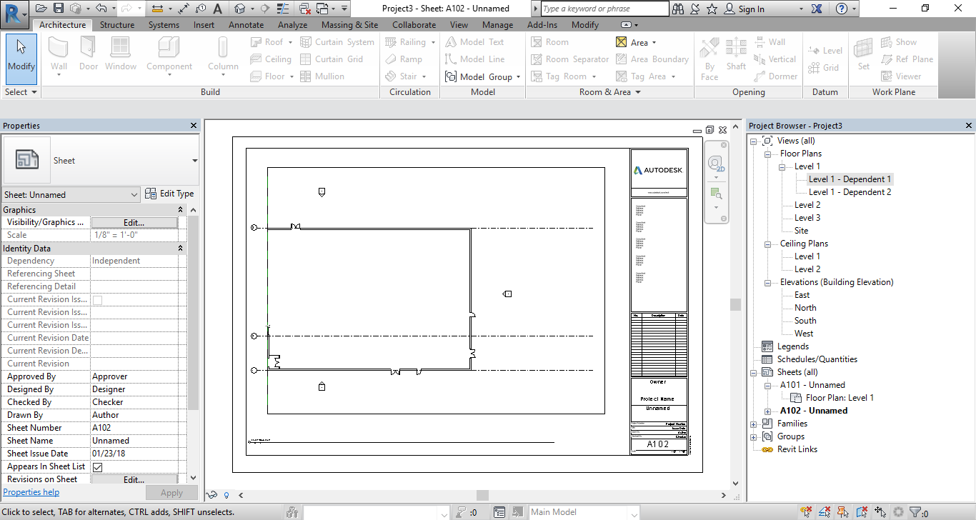Image resolution: width=976 pixels, height=520 pixels.
Task: Select the Window tool
Action: [121, 54]
